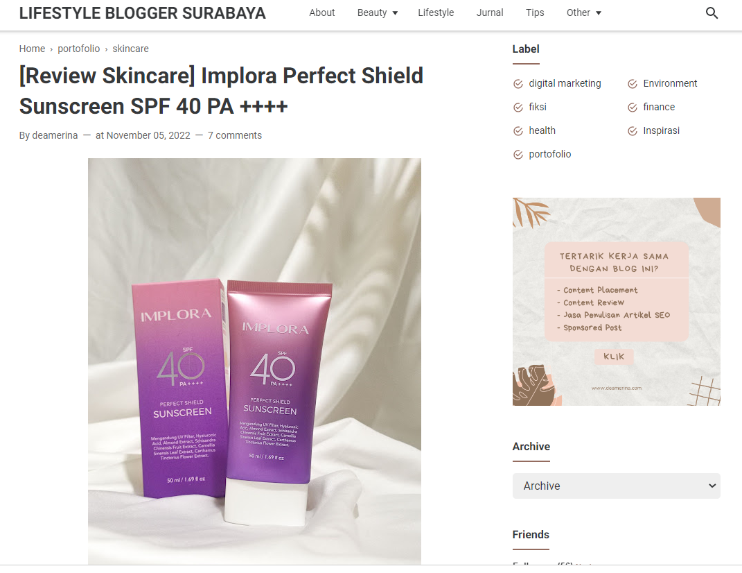
Task: Go to the Lifestyle menu item
Action: point(436,12)
